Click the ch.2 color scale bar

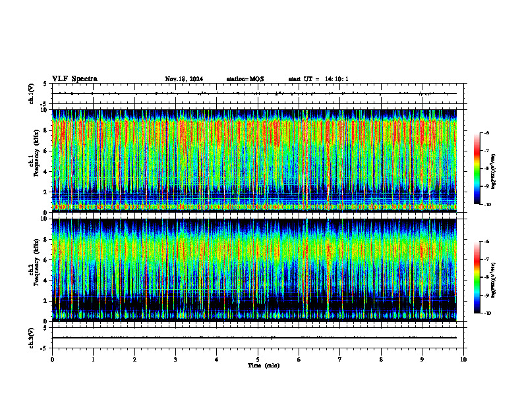point(477,277)
